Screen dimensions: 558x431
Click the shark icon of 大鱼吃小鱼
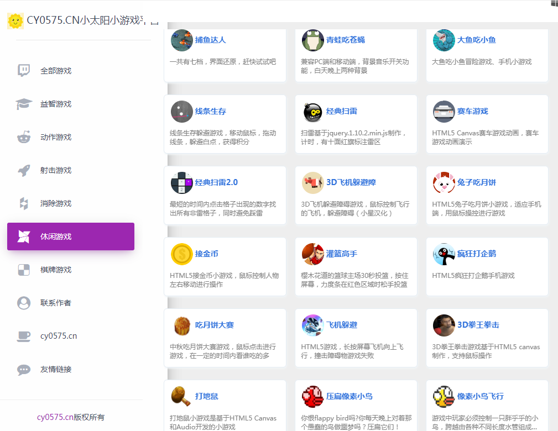pos(444,40)
